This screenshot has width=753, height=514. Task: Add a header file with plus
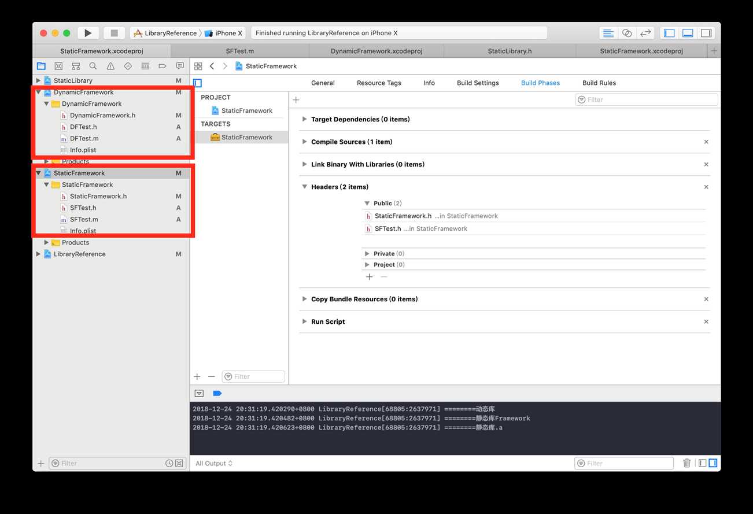pos(370,277)
